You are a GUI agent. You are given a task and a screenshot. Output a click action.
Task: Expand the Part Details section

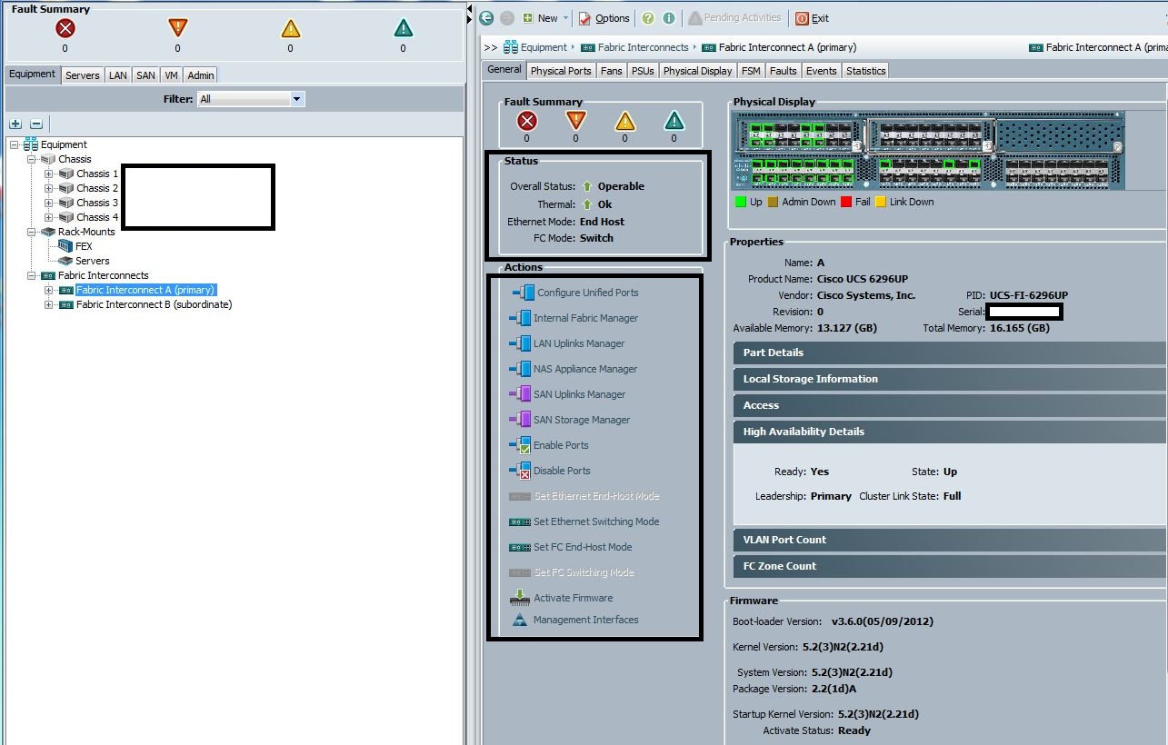point(774,353)
